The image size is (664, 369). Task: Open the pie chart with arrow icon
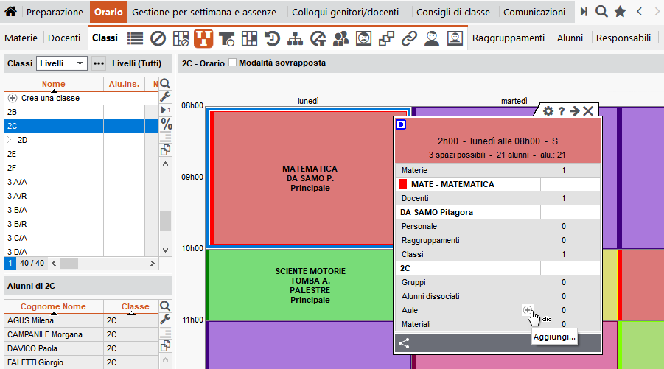coord(318,38)
